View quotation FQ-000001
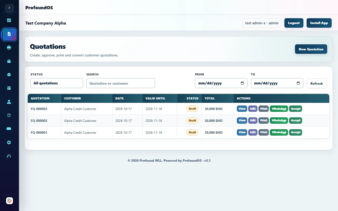The height and width of the screenshot is (211, 338). pyautogui.click(x=242, y=132)
